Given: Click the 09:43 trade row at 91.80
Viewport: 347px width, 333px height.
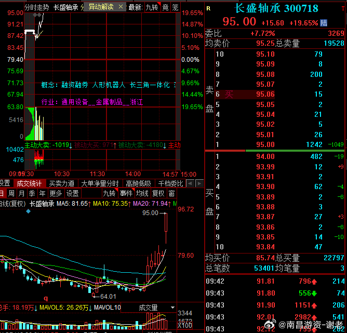Looking at the screenshot, I should [x=275, y=293].
